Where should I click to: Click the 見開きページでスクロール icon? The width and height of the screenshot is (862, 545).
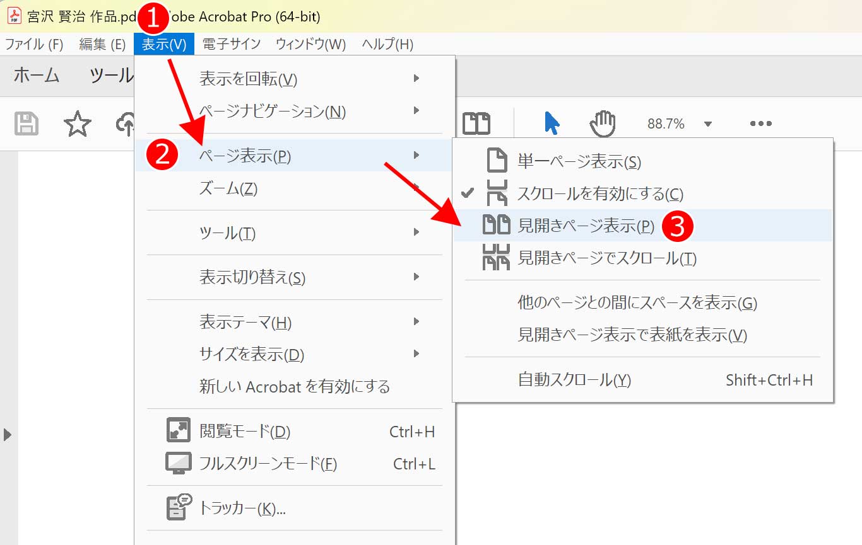click(x=496, y=257)
